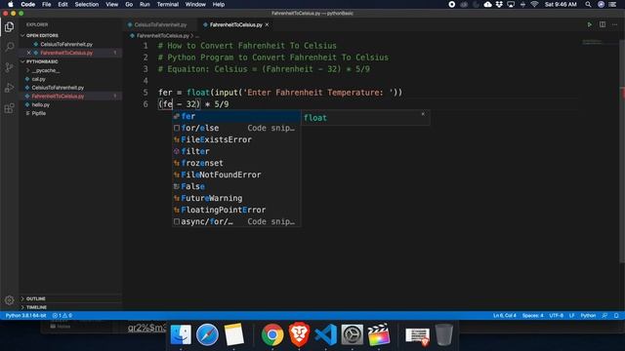Open the Run menu
Viewport: 625px width, 351px height.
[x=145, y=4]
